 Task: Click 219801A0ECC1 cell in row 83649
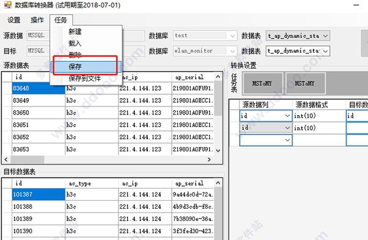pyautogui.click(x=193, y=100)
